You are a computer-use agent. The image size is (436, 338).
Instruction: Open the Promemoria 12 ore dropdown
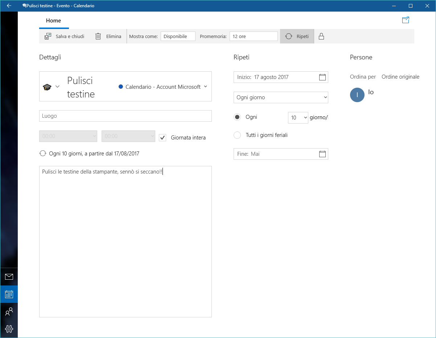tap(254, 36)
